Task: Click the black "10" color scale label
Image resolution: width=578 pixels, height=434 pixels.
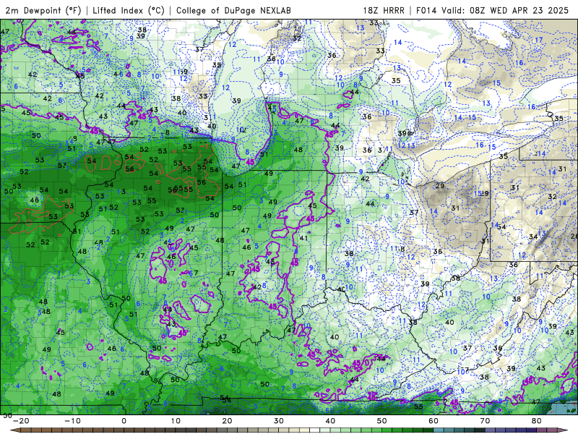Action: 176,421
